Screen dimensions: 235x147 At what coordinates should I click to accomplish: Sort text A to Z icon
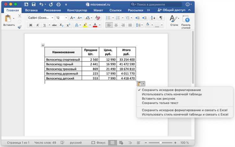pos(153,18)
